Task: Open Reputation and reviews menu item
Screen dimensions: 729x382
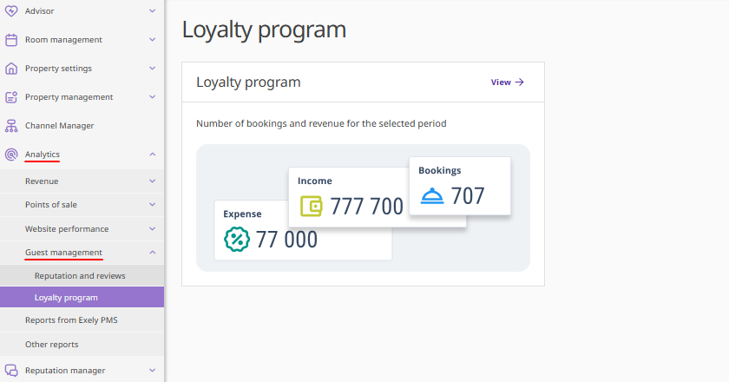Action: tap(80, 275)
